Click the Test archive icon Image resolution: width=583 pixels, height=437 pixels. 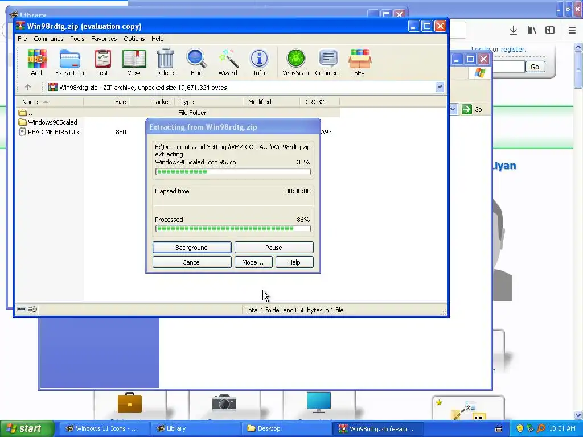pos(102,63)
